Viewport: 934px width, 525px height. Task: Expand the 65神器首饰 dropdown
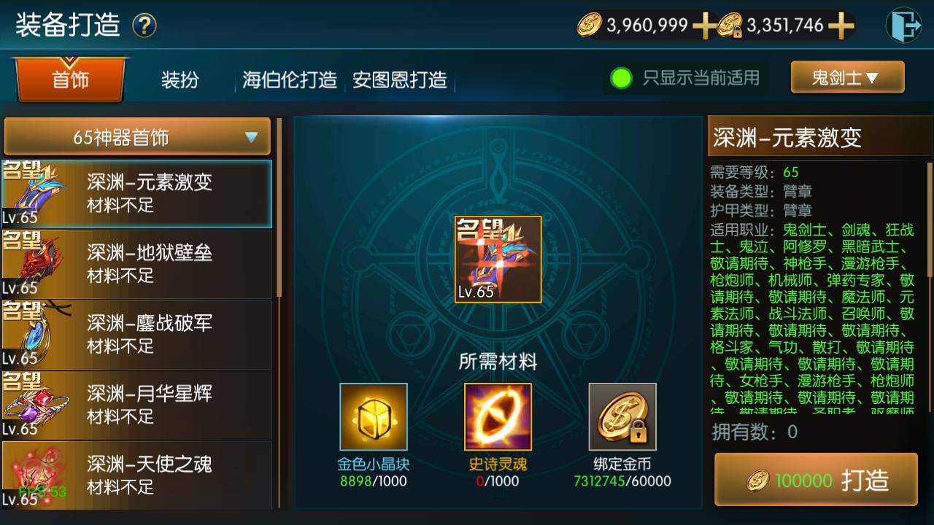(137, 137)
